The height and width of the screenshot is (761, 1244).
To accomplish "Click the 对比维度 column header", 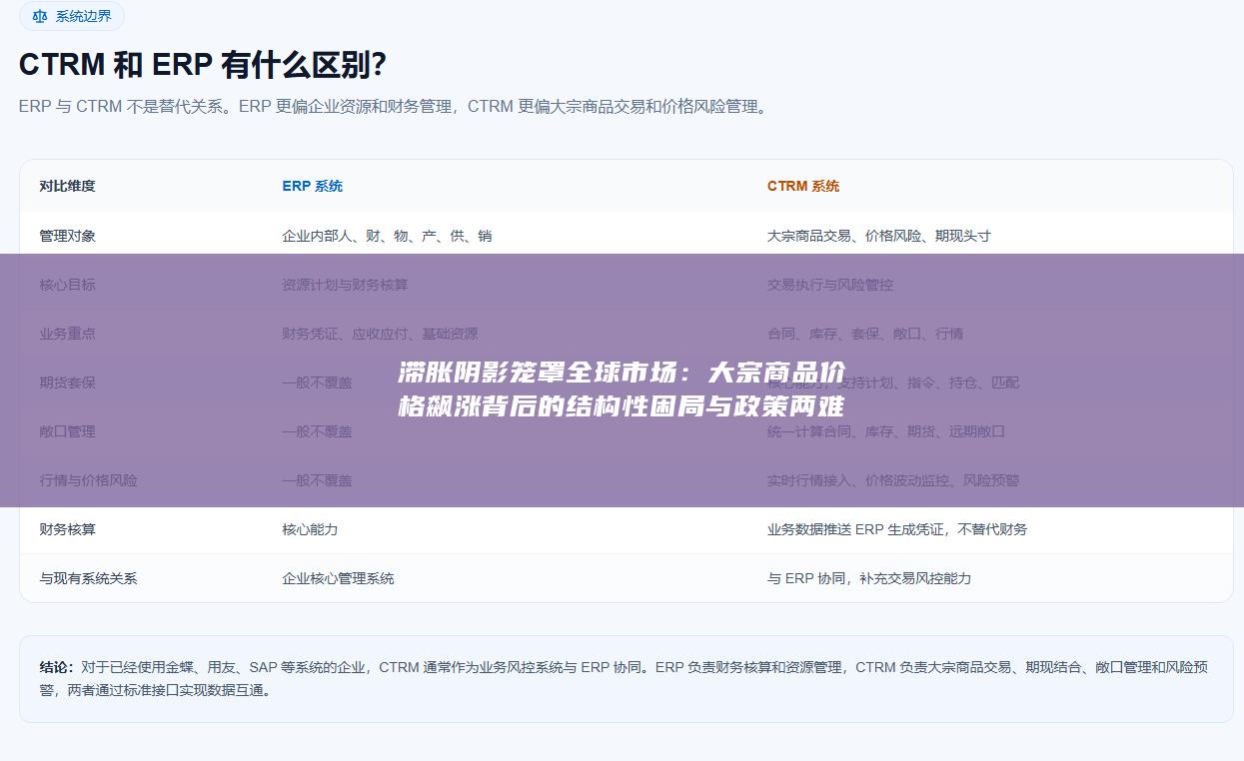I will pos(68,186).
